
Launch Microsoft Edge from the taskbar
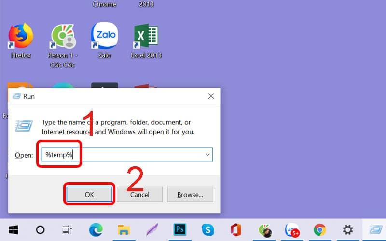(x=96, y=229)
